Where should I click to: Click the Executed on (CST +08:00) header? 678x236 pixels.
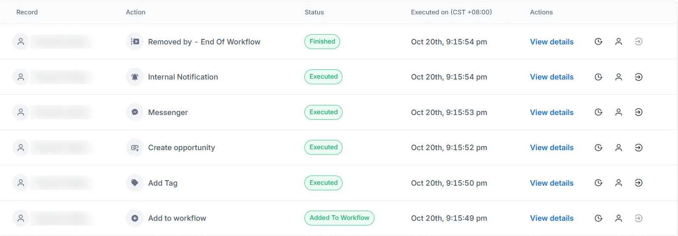pyautogui.click(x=452, y=12)
